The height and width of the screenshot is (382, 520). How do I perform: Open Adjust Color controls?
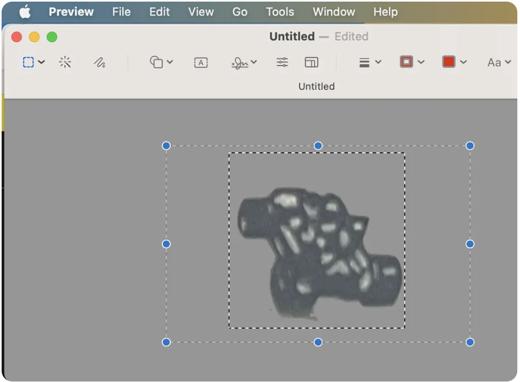pos(282,62)
